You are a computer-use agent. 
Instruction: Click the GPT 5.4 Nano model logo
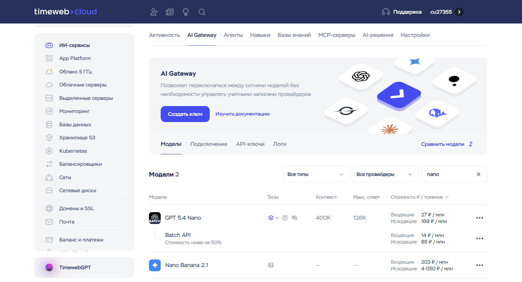pyautogui.click(x=155, y=218)
